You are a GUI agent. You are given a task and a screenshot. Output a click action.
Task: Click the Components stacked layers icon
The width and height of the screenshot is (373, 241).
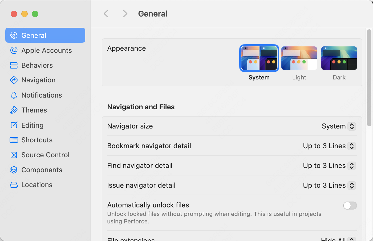14,170
